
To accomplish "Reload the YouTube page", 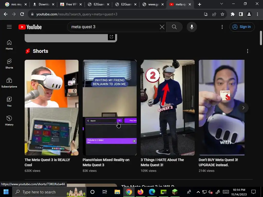I will tap(22, 14).
